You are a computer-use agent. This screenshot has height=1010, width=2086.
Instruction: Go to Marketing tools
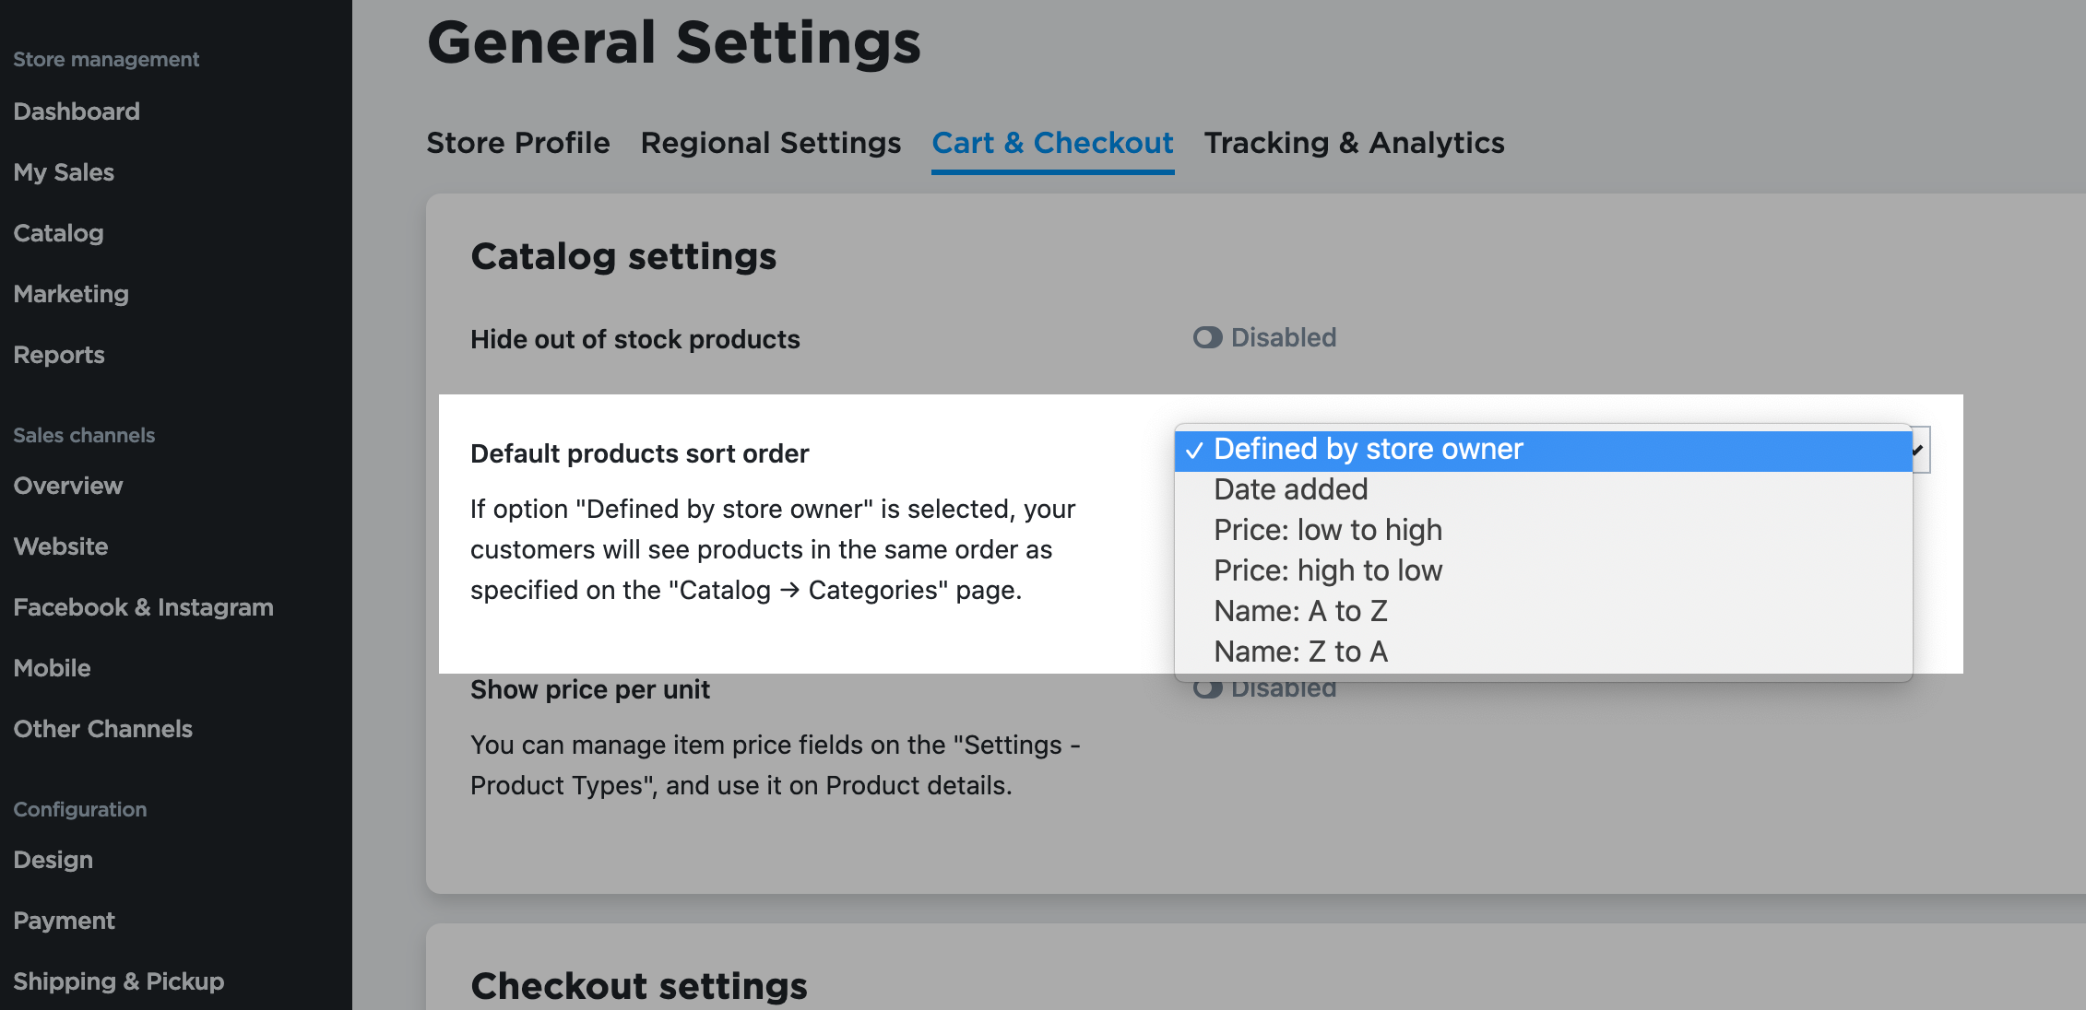(71, 293)
